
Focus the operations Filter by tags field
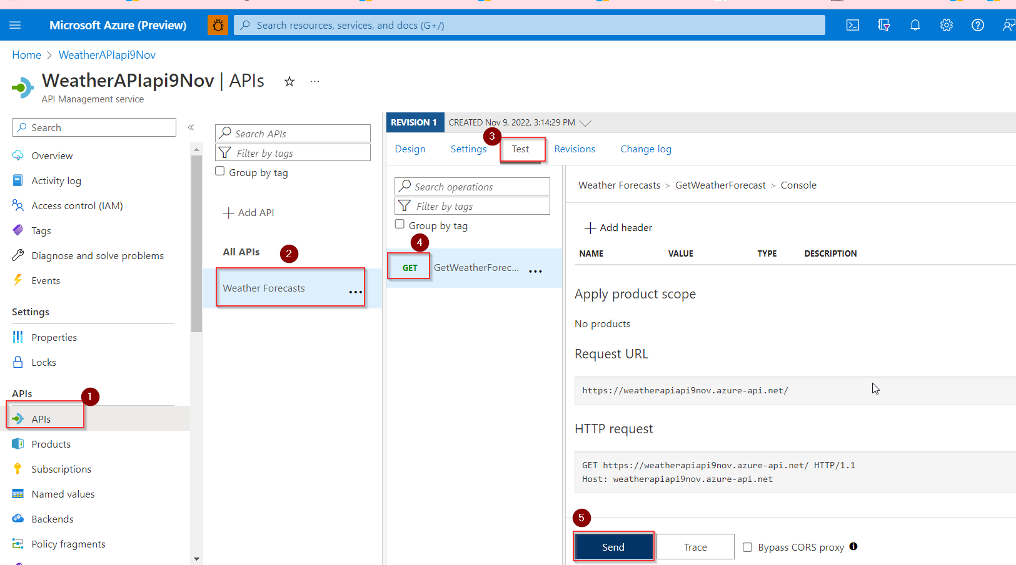[x=472, y=206]
